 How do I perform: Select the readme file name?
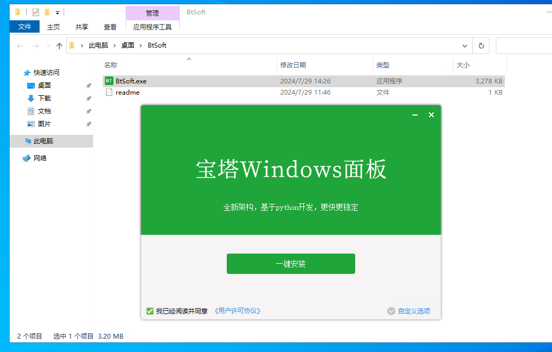[x=127, y=92]
